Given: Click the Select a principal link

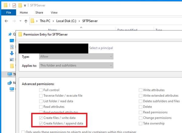Looking at the screenshot, I should coord(101,48).
